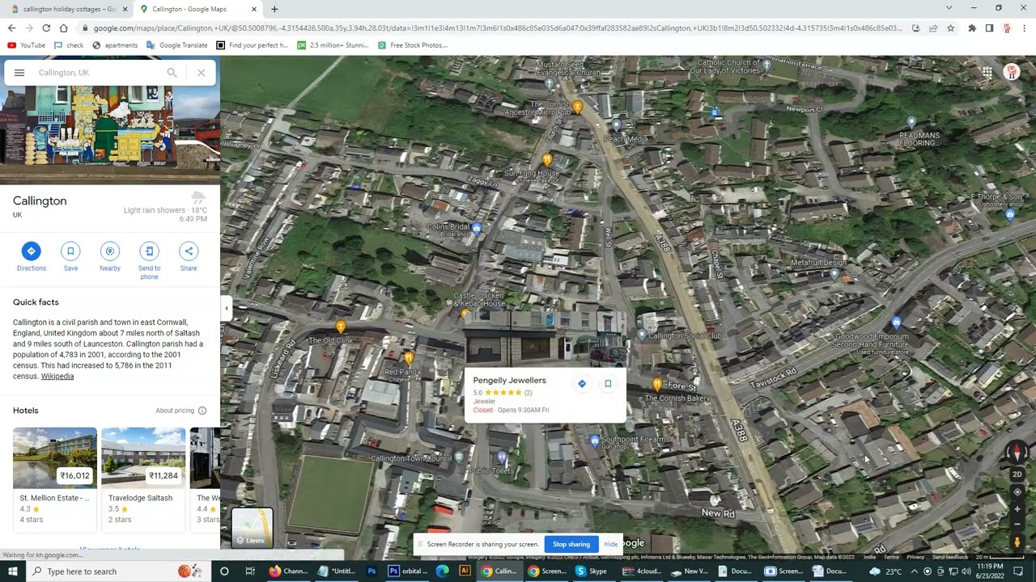Click the show your location button

1017,491
